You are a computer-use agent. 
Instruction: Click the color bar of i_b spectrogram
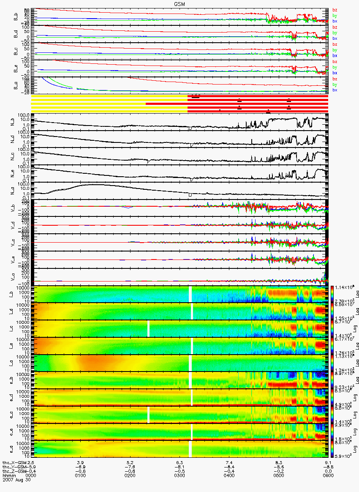click(x=333, y=294)
